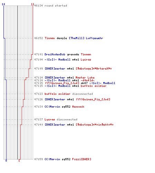Click red team final count 1

(19, 161)
